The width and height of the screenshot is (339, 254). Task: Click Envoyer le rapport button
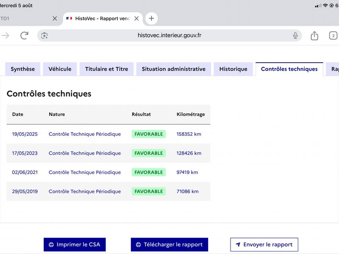[x=264, y=245]
